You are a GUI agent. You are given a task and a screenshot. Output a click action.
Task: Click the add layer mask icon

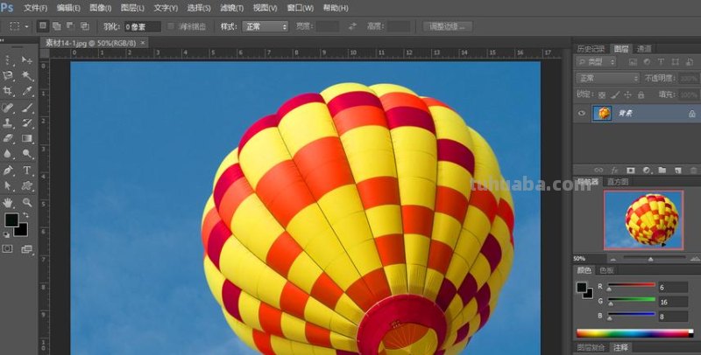pyautogui.click(x=630, y=170)
